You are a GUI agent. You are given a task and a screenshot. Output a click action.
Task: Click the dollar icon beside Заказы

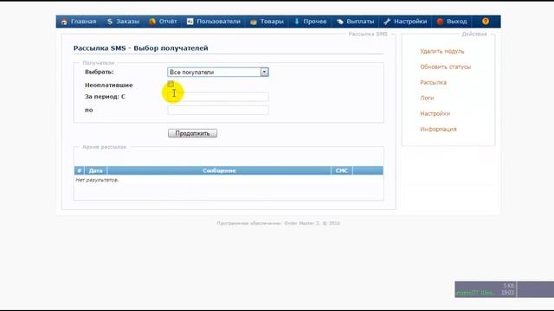pyautogui.click(x=110, y=22)
